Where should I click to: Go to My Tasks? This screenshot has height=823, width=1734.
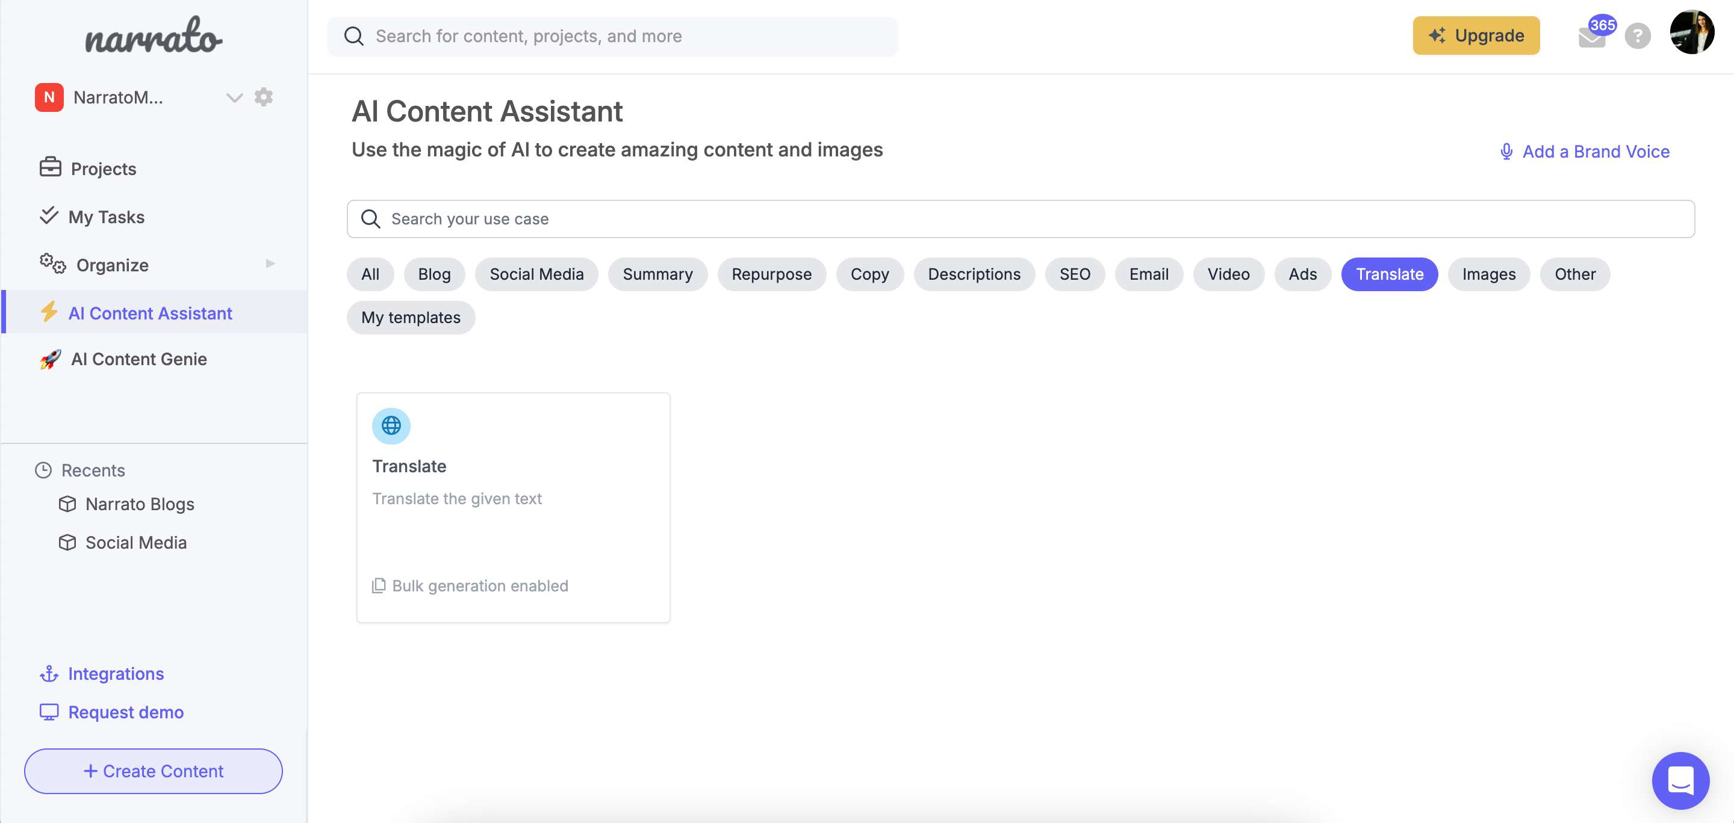click(x=107, y=217)
